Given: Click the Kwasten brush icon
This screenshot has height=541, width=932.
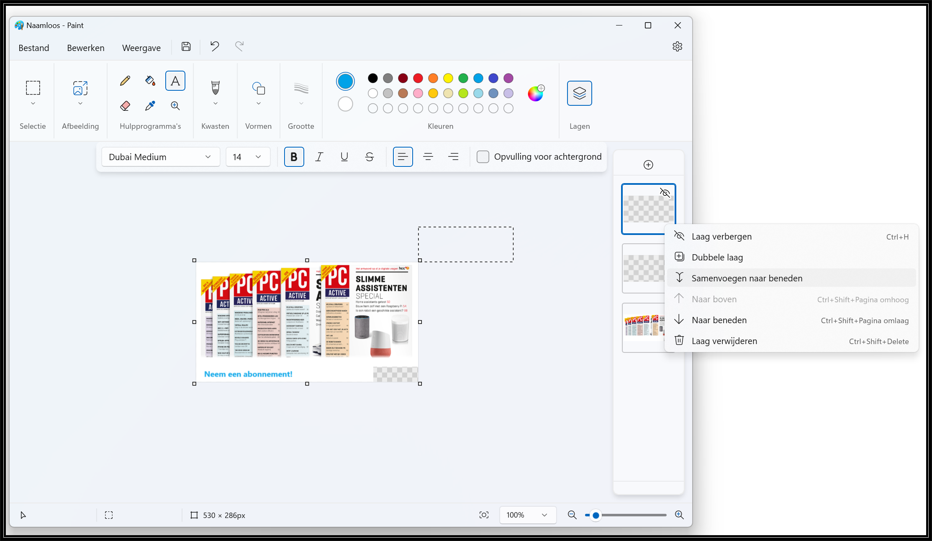Looking at the screenshot, I should click(x=216, y=87).
